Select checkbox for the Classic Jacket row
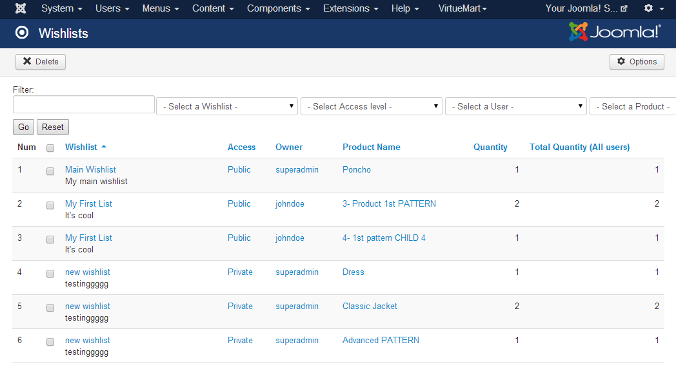Screen dimensions: 676x367 [50, 308]
